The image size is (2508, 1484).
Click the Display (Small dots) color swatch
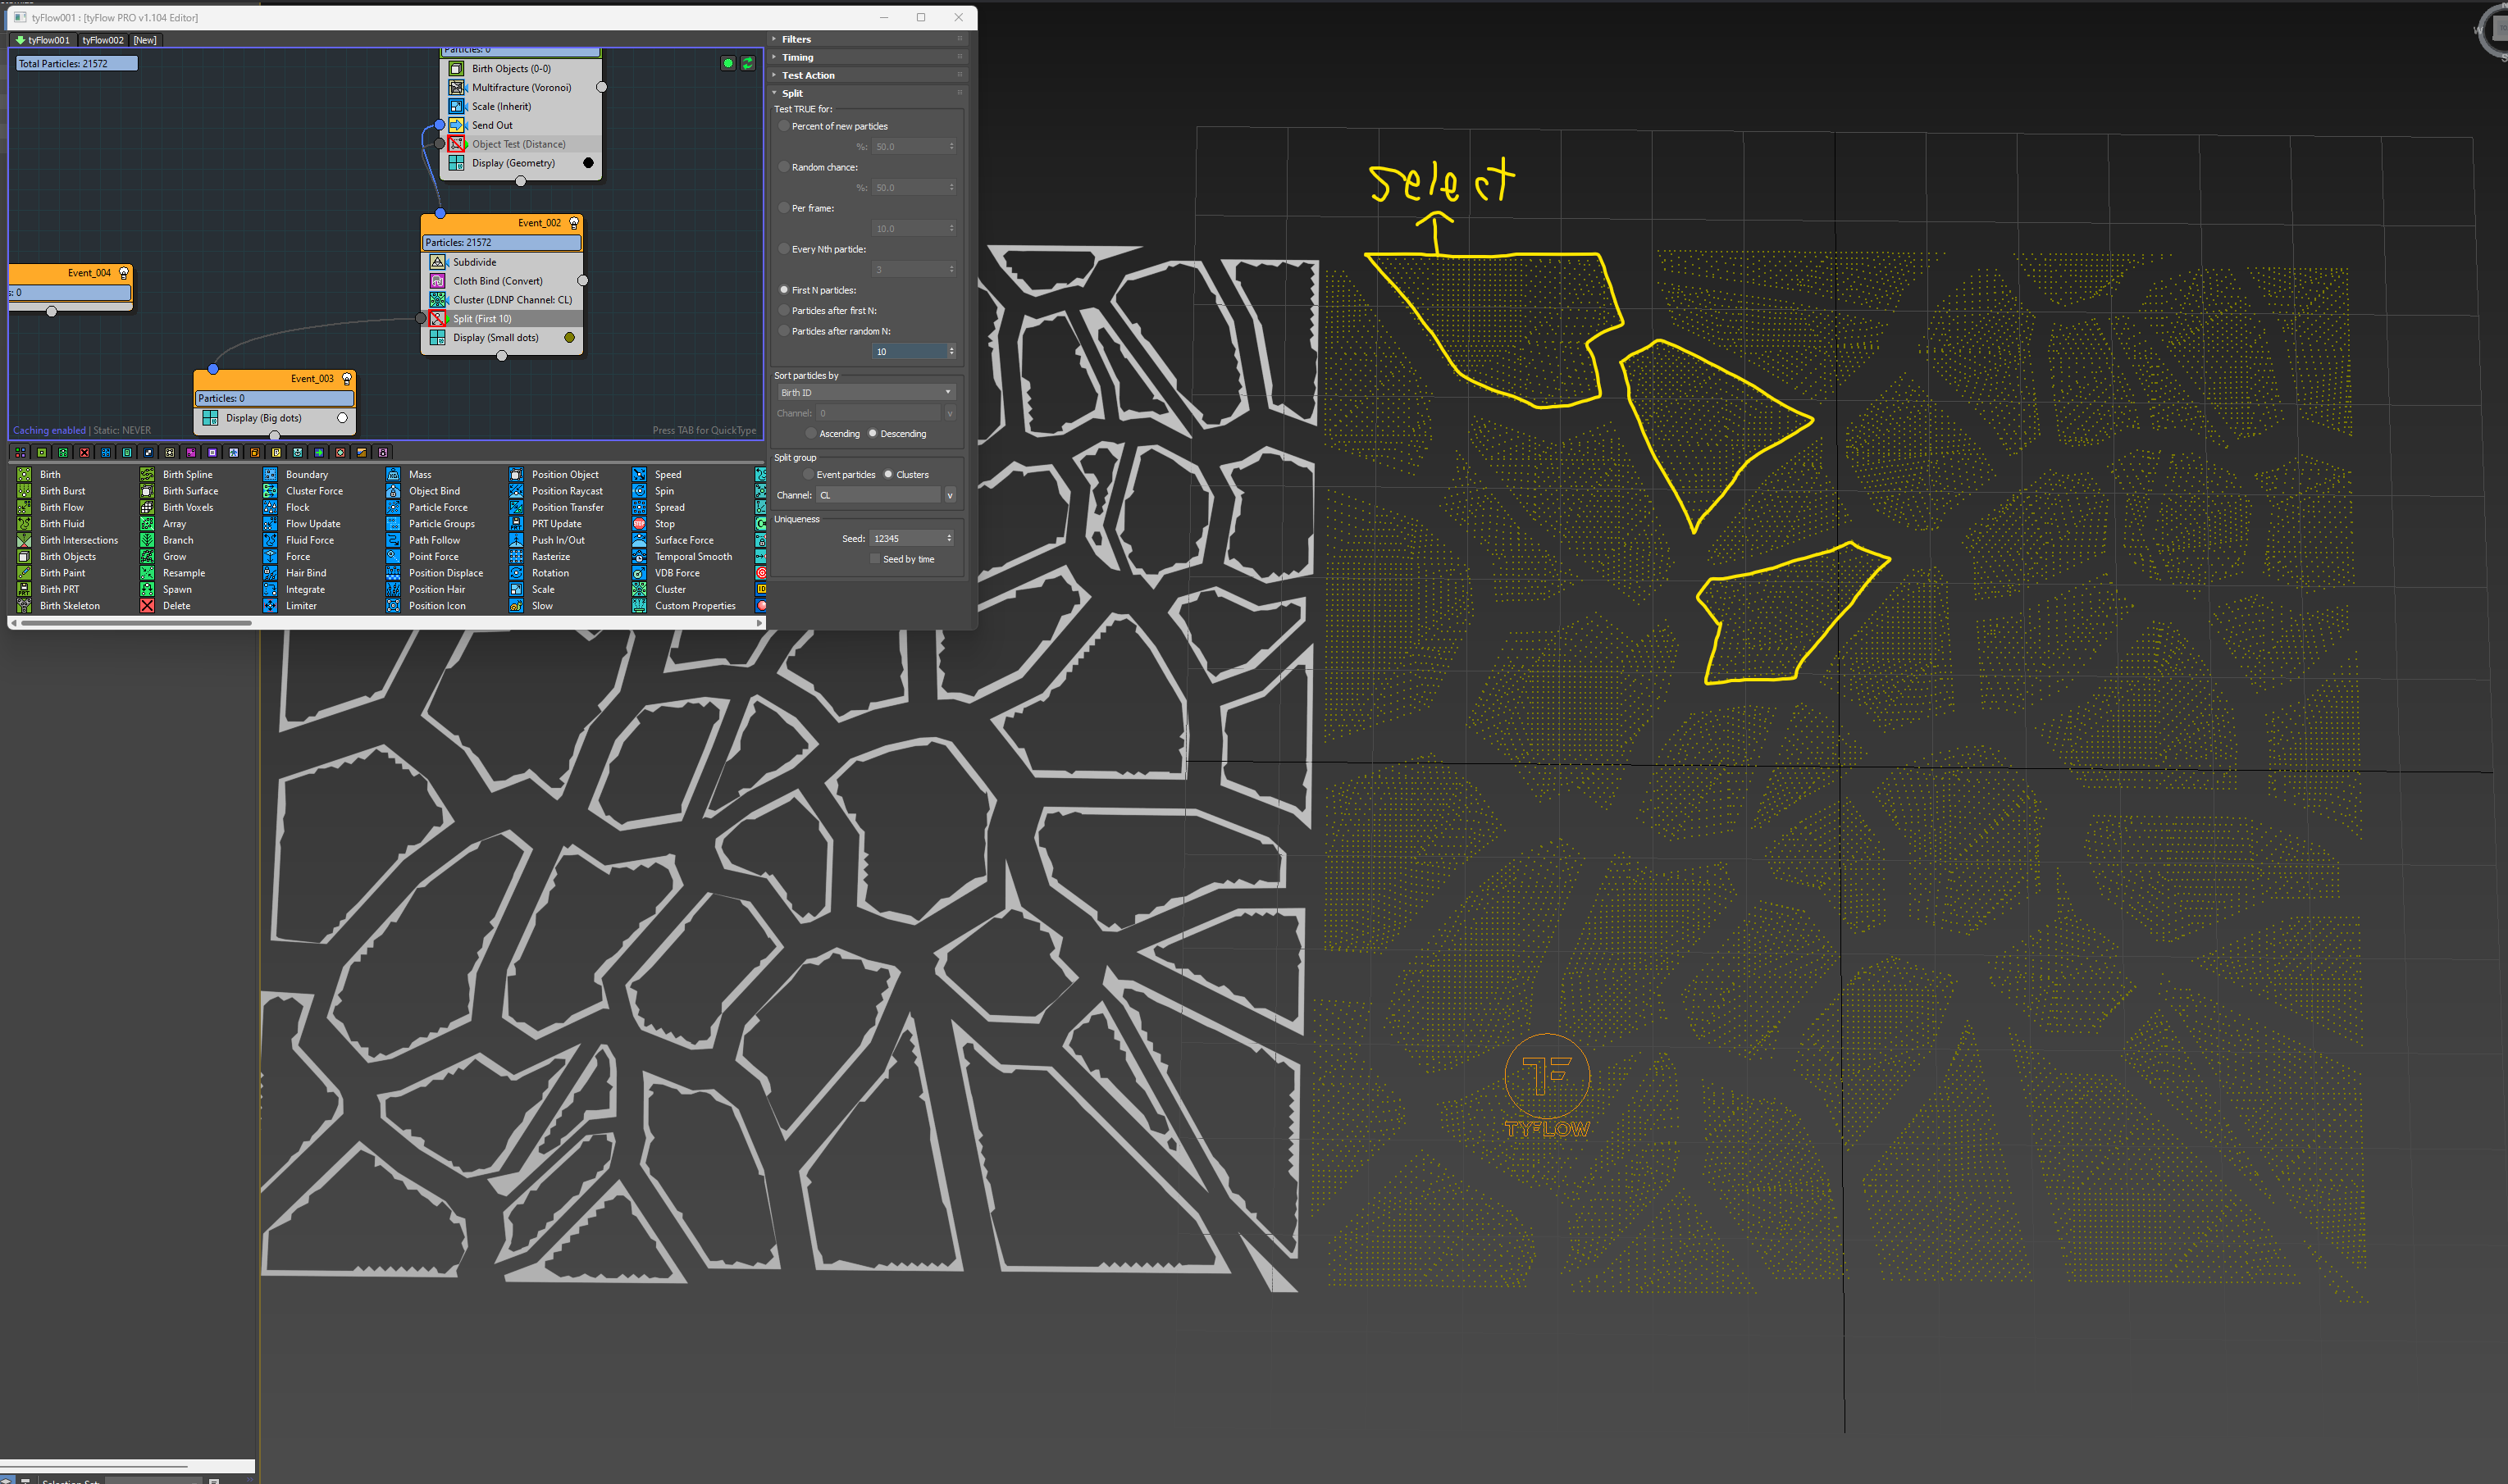point(569,338)
